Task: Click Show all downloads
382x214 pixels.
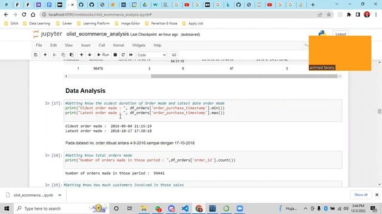Action: 361,194
